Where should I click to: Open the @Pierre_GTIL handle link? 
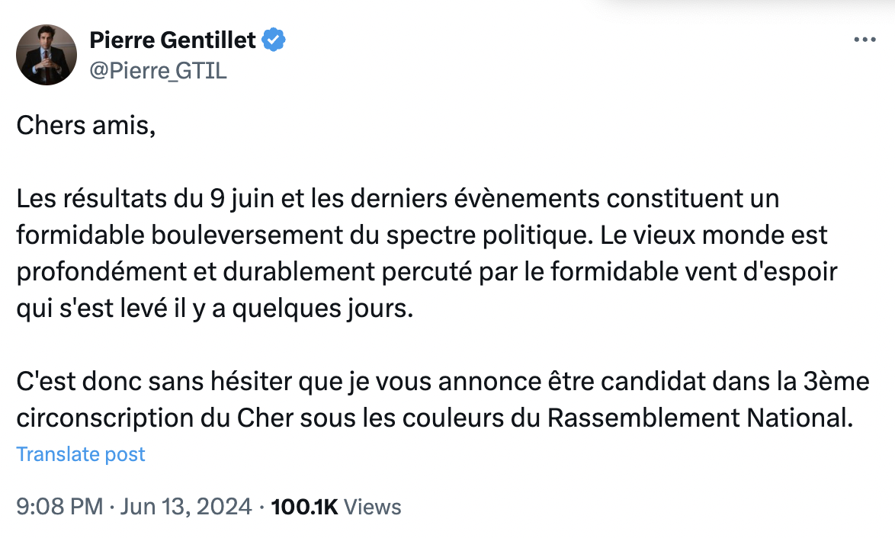click(158, 71)
